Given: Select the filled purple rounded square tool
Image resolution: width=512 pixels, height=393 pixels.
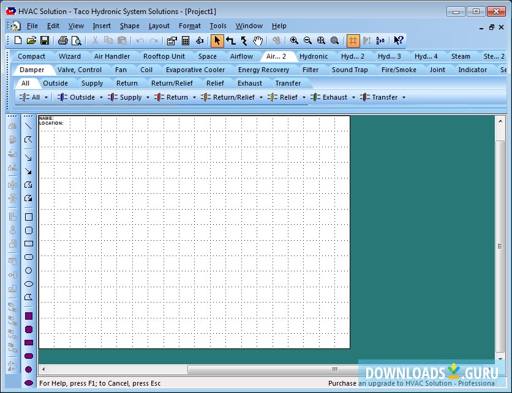Looking at the screenshot, I should click(x=29, y=329).
